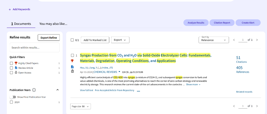The height and width of the screenshot is (114, 267).
Task: Open the View full text link
Action: (x=86, y=90)
